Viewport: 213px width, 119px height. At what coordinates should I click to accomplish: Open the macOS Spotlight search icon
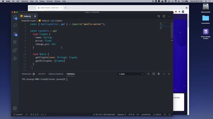(206, 1)
